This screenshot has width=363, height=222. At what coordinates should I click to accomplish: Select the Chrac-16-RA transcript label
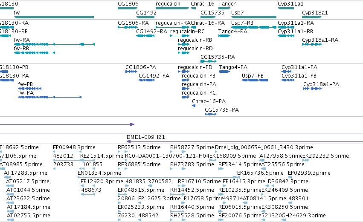[x=208, y=23]
